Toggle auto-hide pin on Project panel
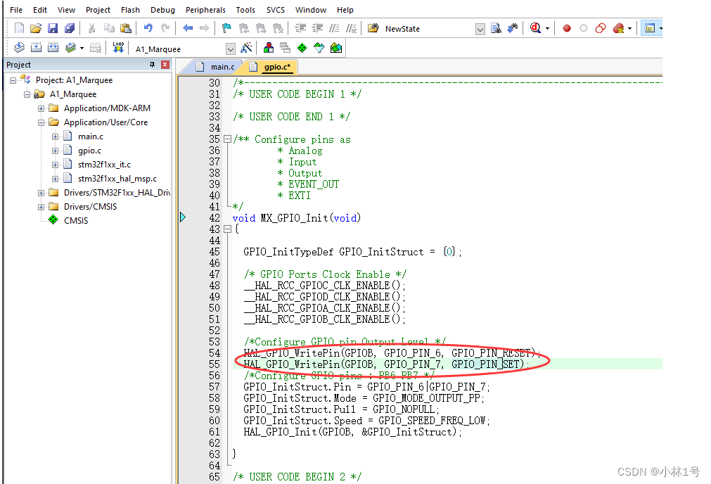Screen dimensions: 711x484 pyautogui.click(x=151, y=64)
